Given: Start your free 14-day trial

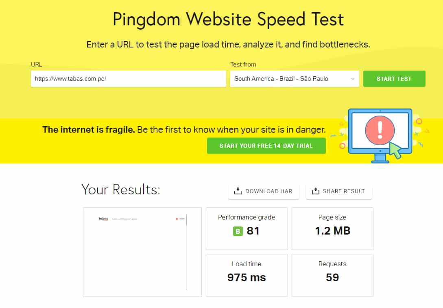Looking at the screenshot, I should click(x=266, y=146).
